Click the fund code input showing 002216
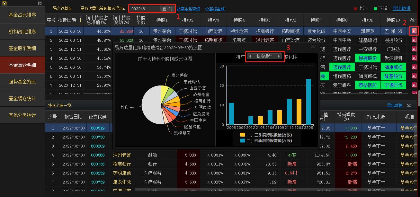 point(144,8)
